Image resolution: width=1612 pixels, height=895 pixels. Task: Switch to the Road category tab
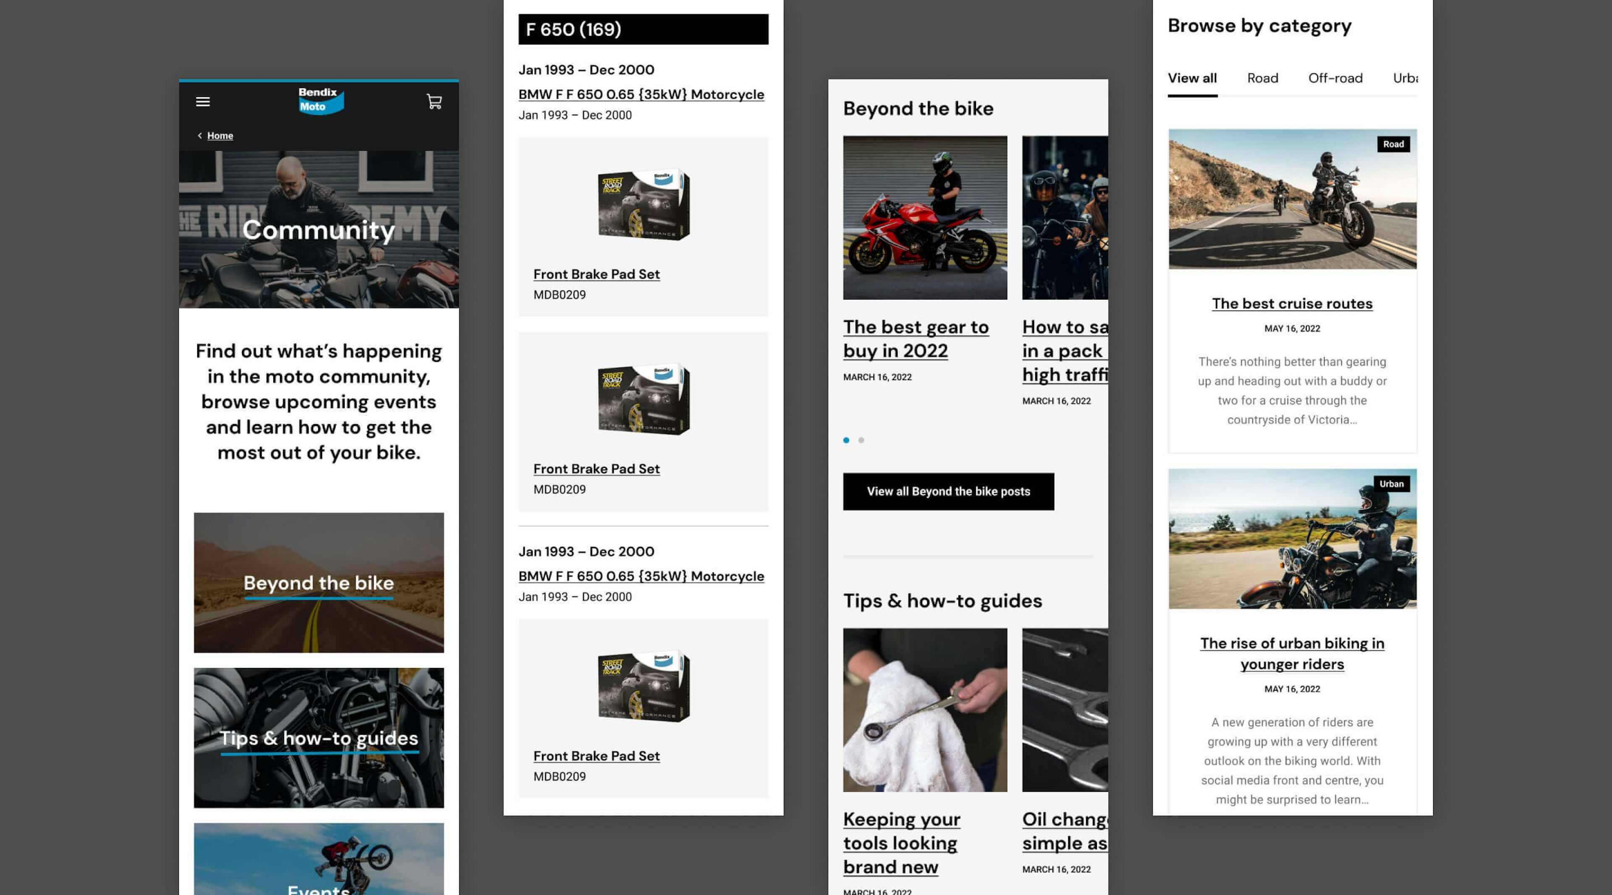click(1262, 78)
